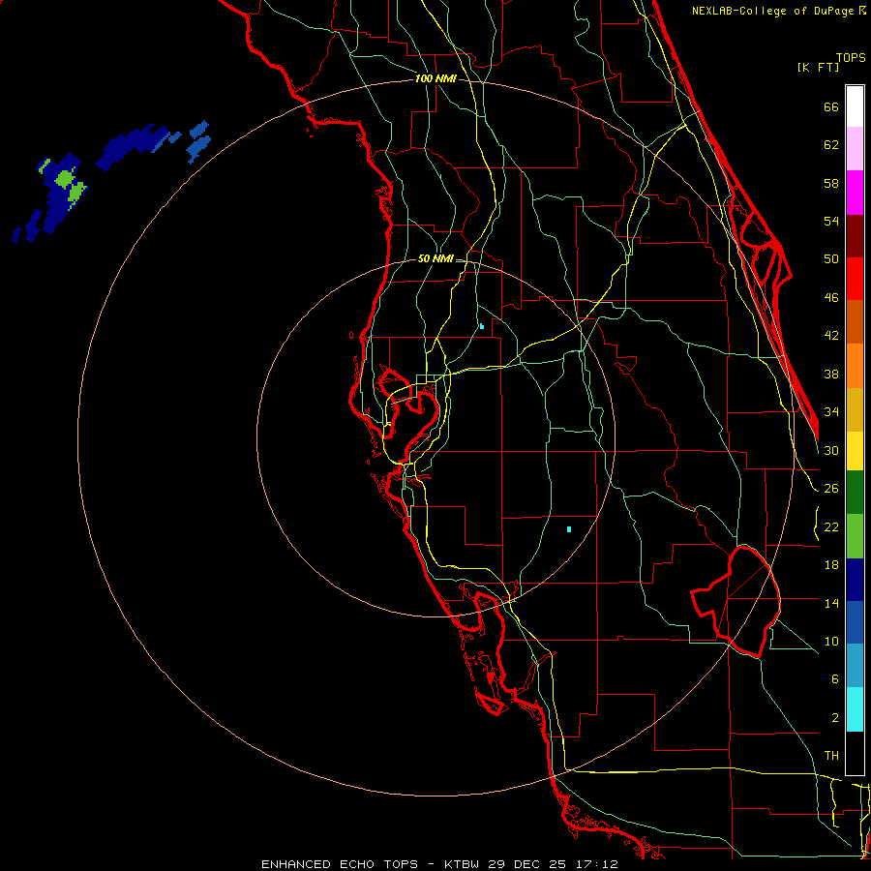Click the cyan echo pixel southeast of Tampa Bay
Screen dimensions: 871x871
pyautogui.click(x=569, y=529)
